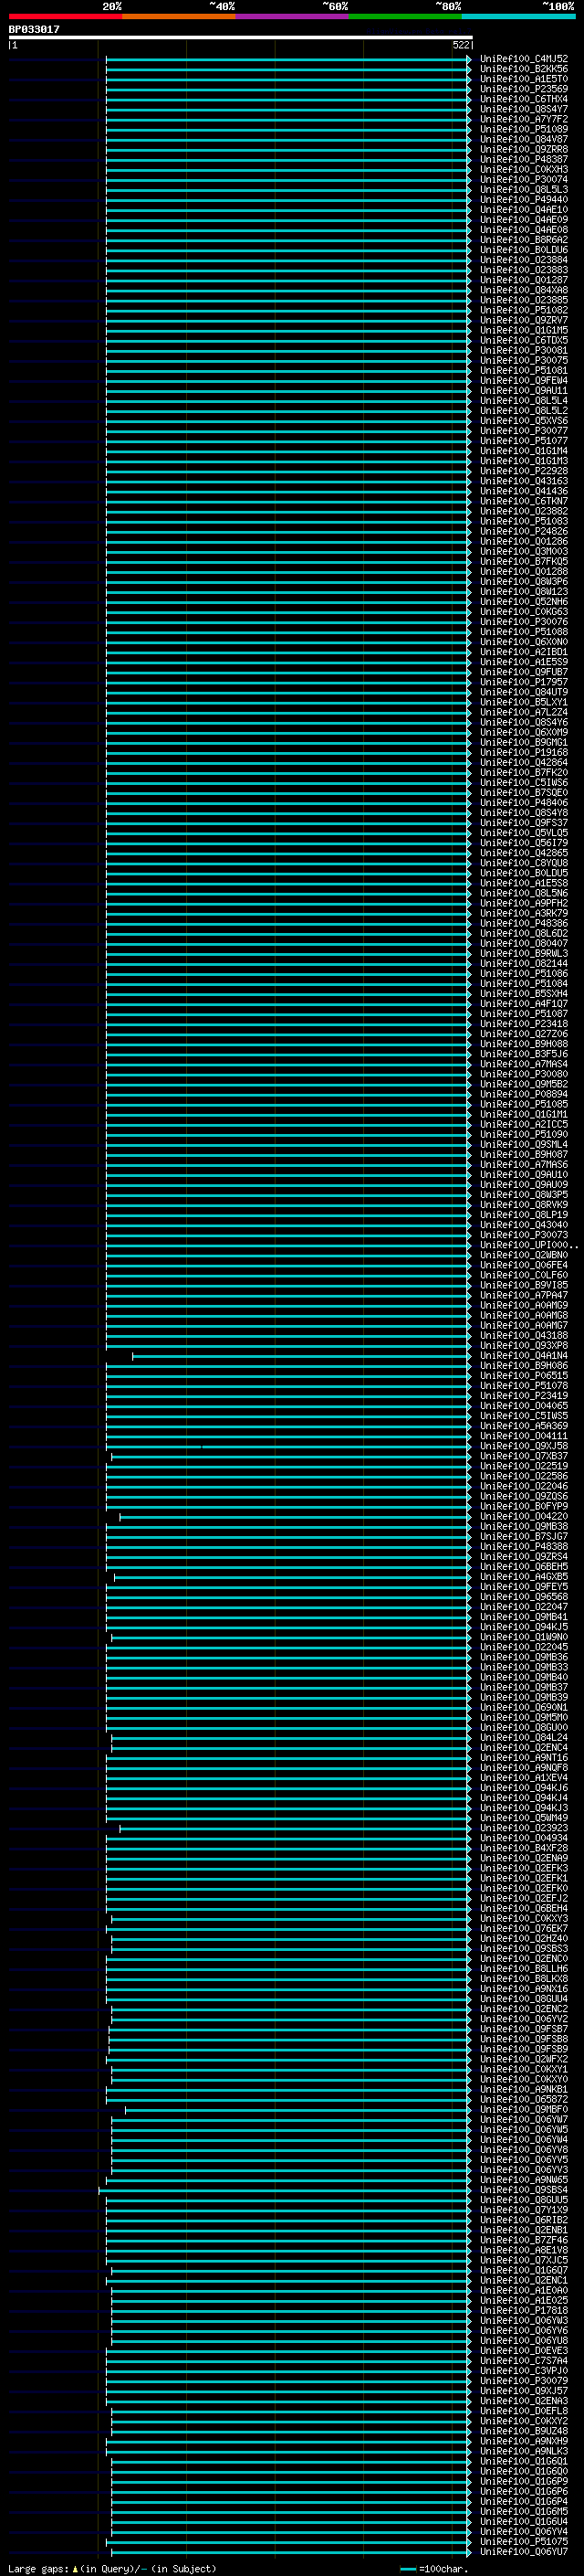
Task: Select the UniRef100_C0KXH3 label
Action: pyautogui.click(x=524, y=169)
